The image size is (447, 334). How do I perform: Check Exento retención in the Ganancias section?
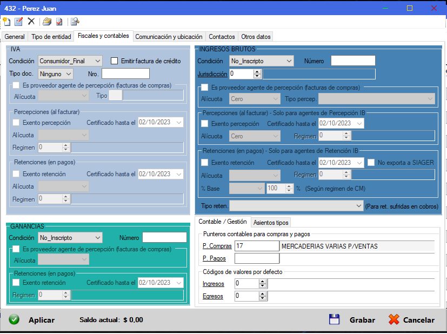tap(16, 283)
